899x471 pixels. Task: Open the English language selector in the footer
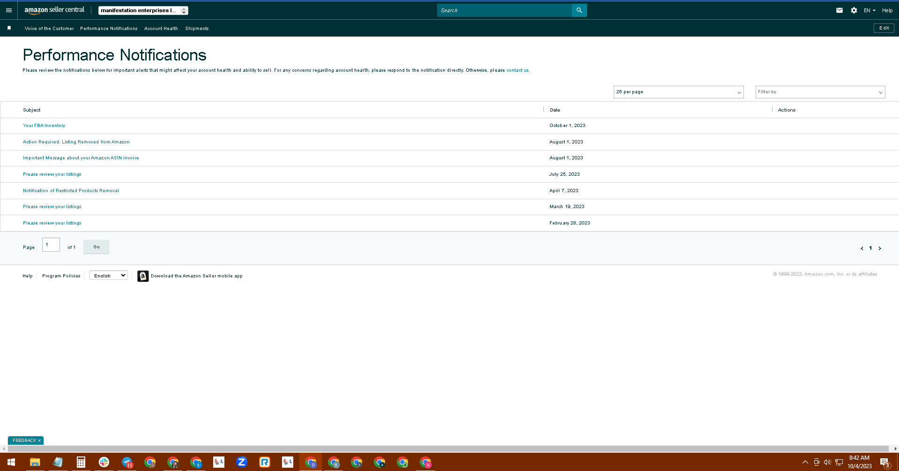click(109, 276)
